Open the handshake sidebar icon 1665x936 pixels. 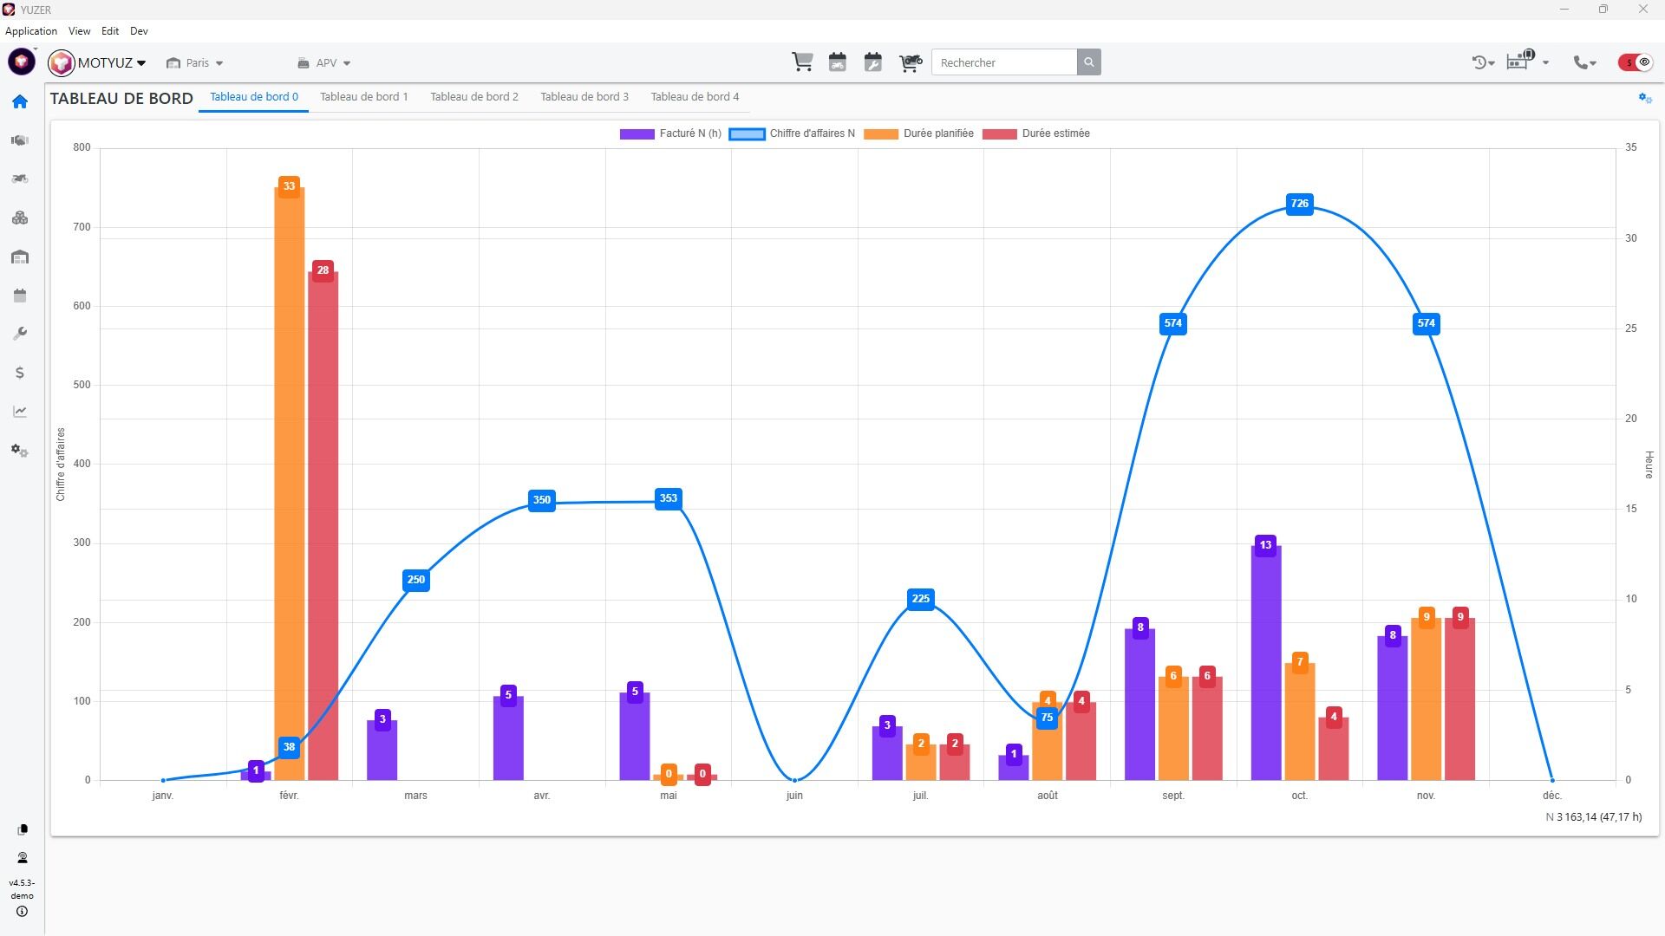pyautogui.click(x=20, y=140)
